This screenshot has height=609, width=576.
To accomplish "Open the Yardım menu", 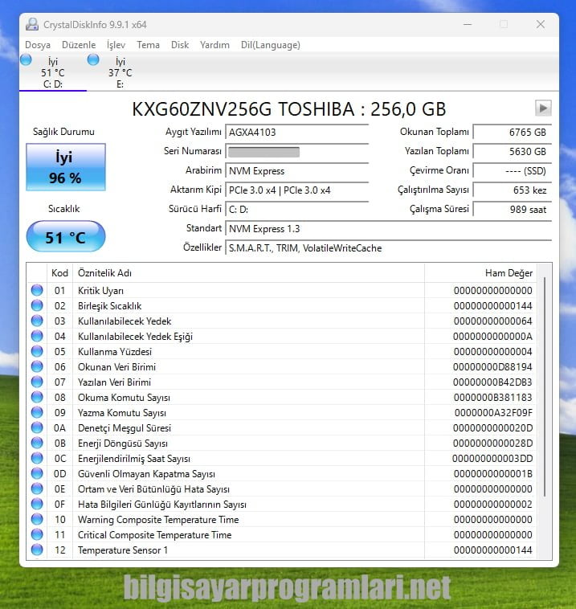I will (x=214, y=45).
